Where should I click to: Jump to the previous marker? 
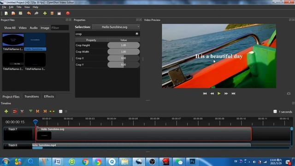point(38,112)
